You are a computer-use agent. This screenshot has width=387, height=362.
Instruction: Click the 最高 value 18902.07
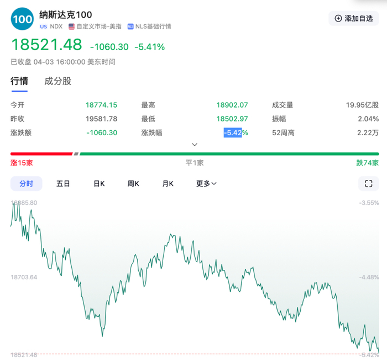coord(232,105)
